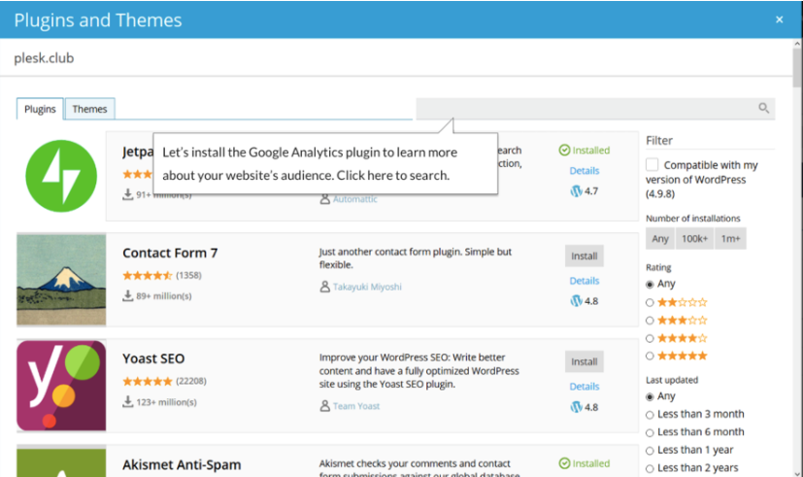The image size is (803, 477).
Task: Select the four-star rating filter
Action: [x=650, y=338]
